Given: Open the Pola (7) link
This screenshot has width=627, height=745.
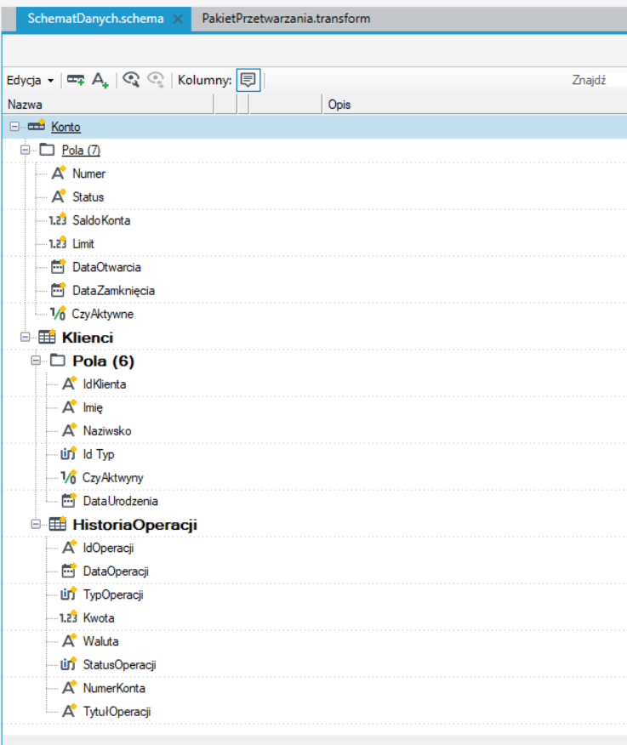Looking at the screenshot, I should coord(81,151).
